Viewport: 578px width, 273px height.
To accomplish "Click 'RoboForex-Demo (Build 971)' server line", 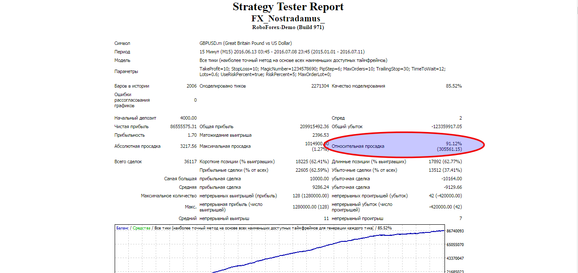I will (288, 27).
